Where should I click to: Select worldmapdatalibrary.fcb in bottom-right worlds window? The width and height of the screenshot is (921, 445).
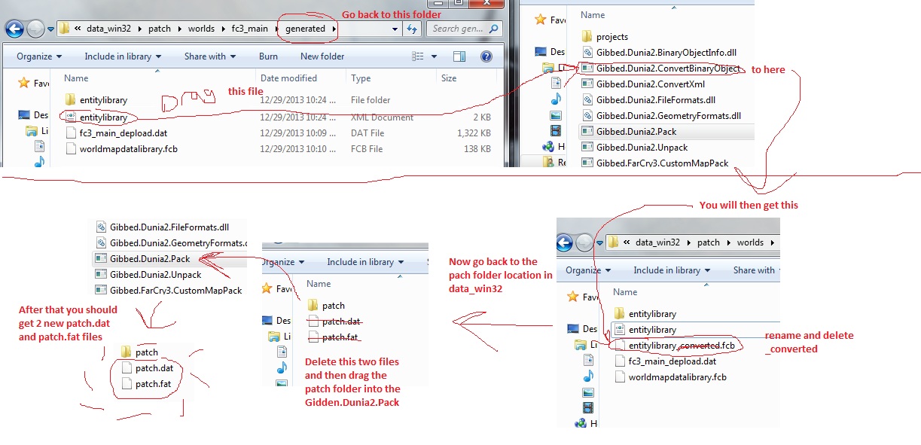678,376
